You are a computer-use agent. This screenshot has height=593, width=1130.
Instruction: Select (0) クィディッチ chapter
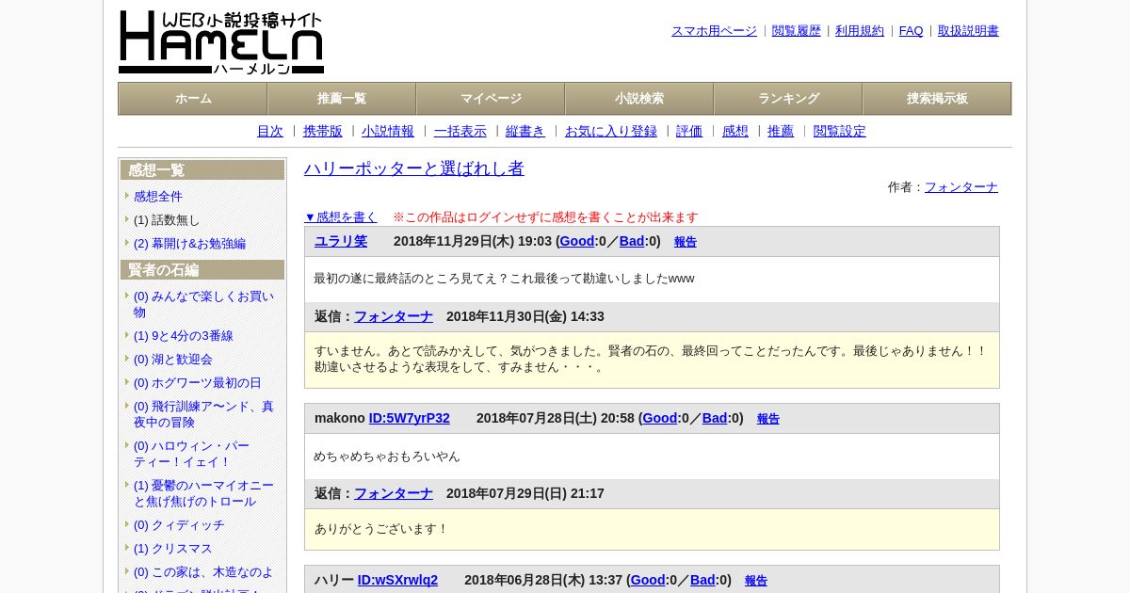pos(179,525)
